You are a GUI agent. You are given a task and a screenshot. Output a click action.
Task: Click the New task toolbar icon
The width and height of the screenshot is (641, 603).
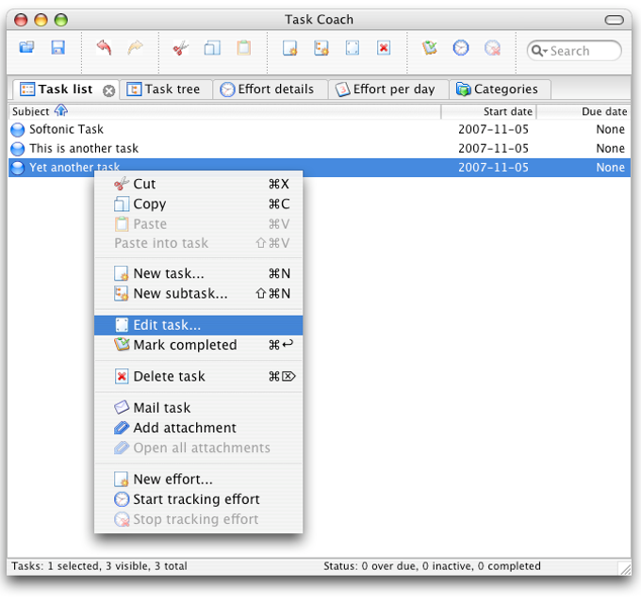click(289, 48)
